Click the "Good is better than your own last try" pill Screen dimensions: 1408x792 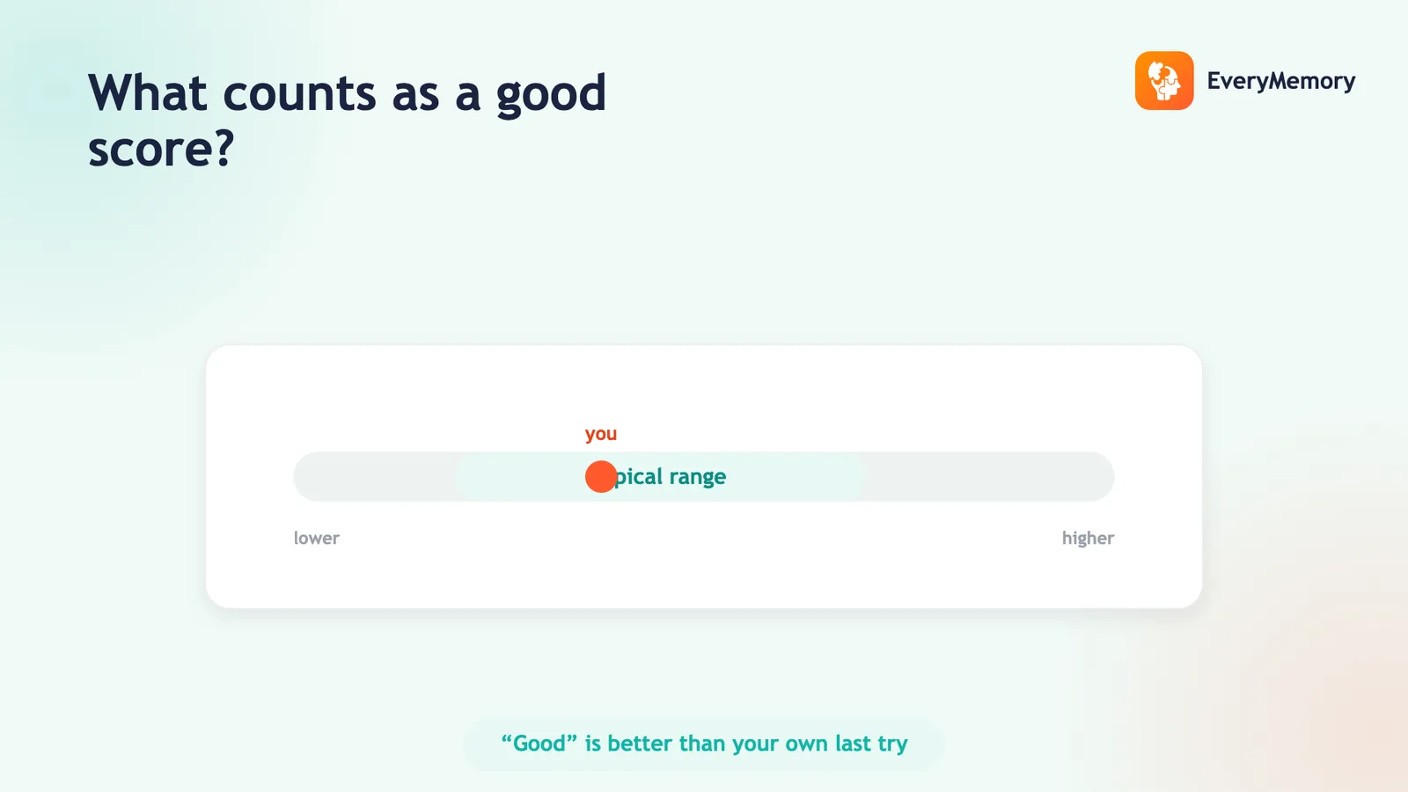pyautogui.click(x=704, y=744)
